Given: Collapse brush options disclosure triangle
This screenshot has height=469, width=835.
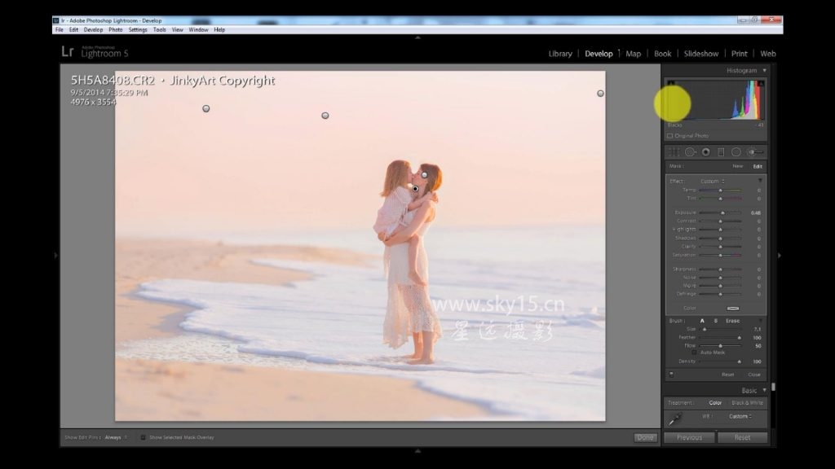Looking at the screenshot, I should (x=760, y=321).
